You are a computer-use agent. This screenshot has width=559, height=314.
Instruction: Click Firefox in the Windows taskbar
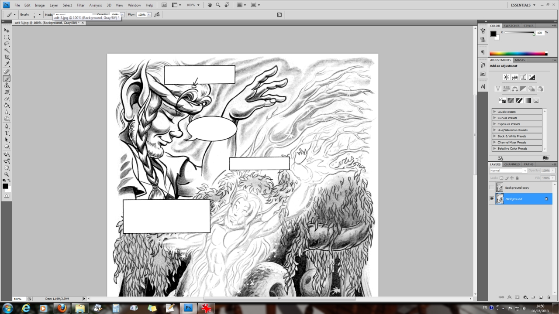[62, 308]
